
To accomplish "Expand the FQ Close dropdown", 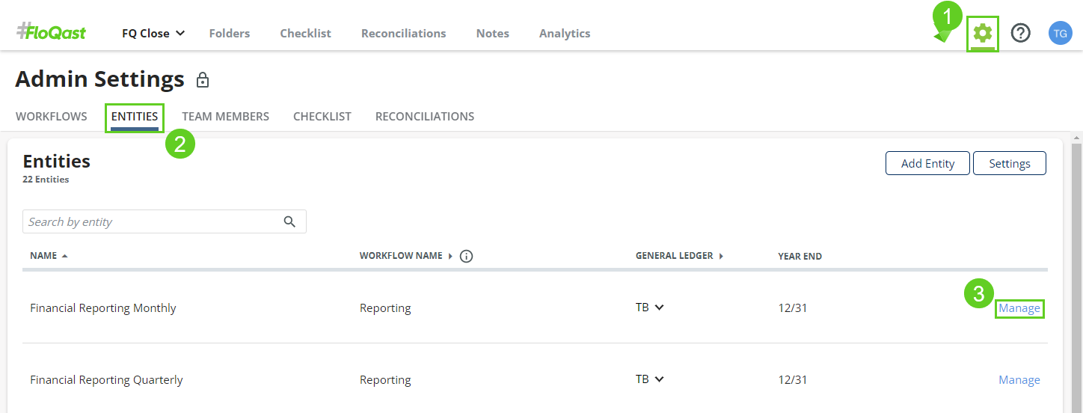I will click(153, 33).
